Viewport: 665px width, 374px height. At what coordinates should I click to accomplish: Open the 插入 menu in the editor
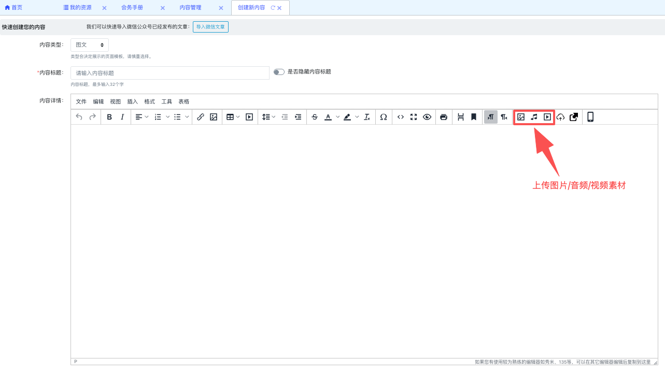pyautogui.click(x=133, y=101)
